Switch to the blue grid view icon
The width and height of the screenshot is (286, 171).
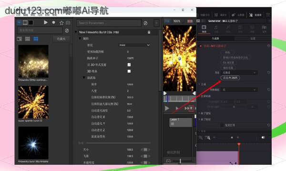pos(36,39)
